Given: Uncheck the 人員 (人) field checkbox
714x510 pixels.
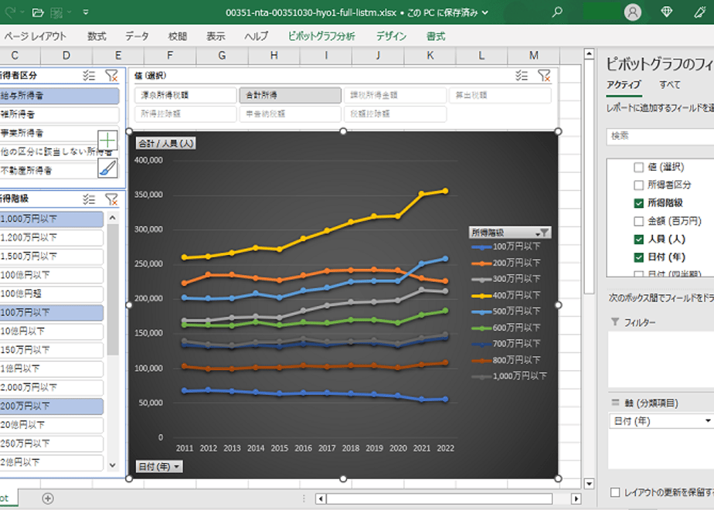Looking at the screenshot, I should (x=638, y=239).
